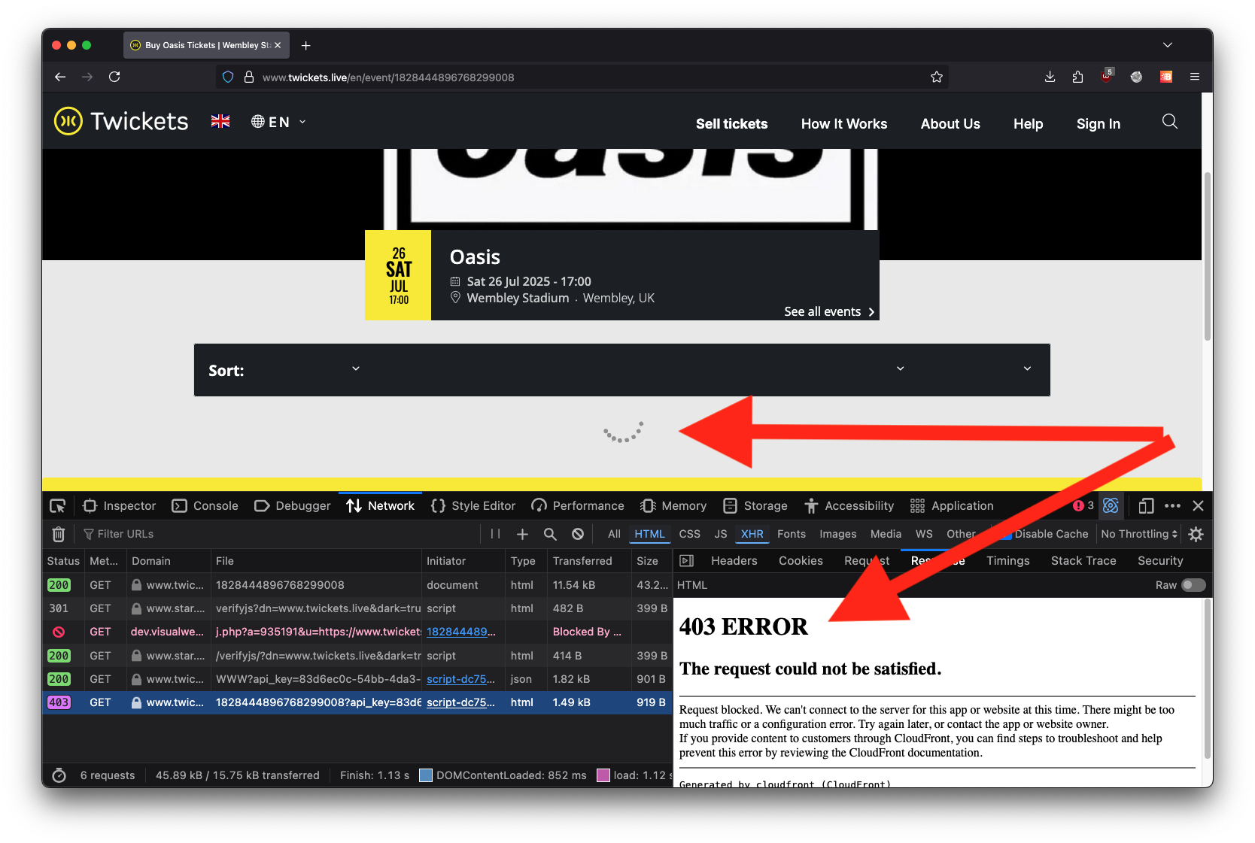1255x843 pixels.
Task: Open the Stack Trace tab
Action: point(1083,561)
